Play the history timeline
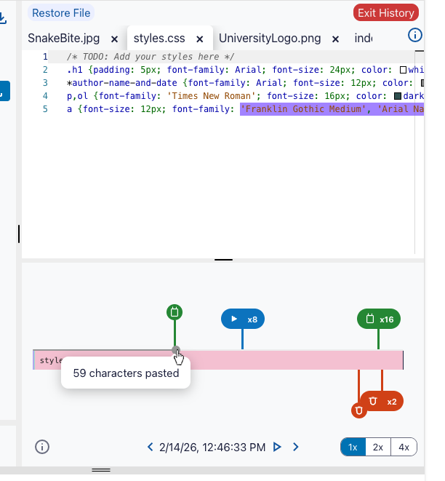 coord(277,447)
